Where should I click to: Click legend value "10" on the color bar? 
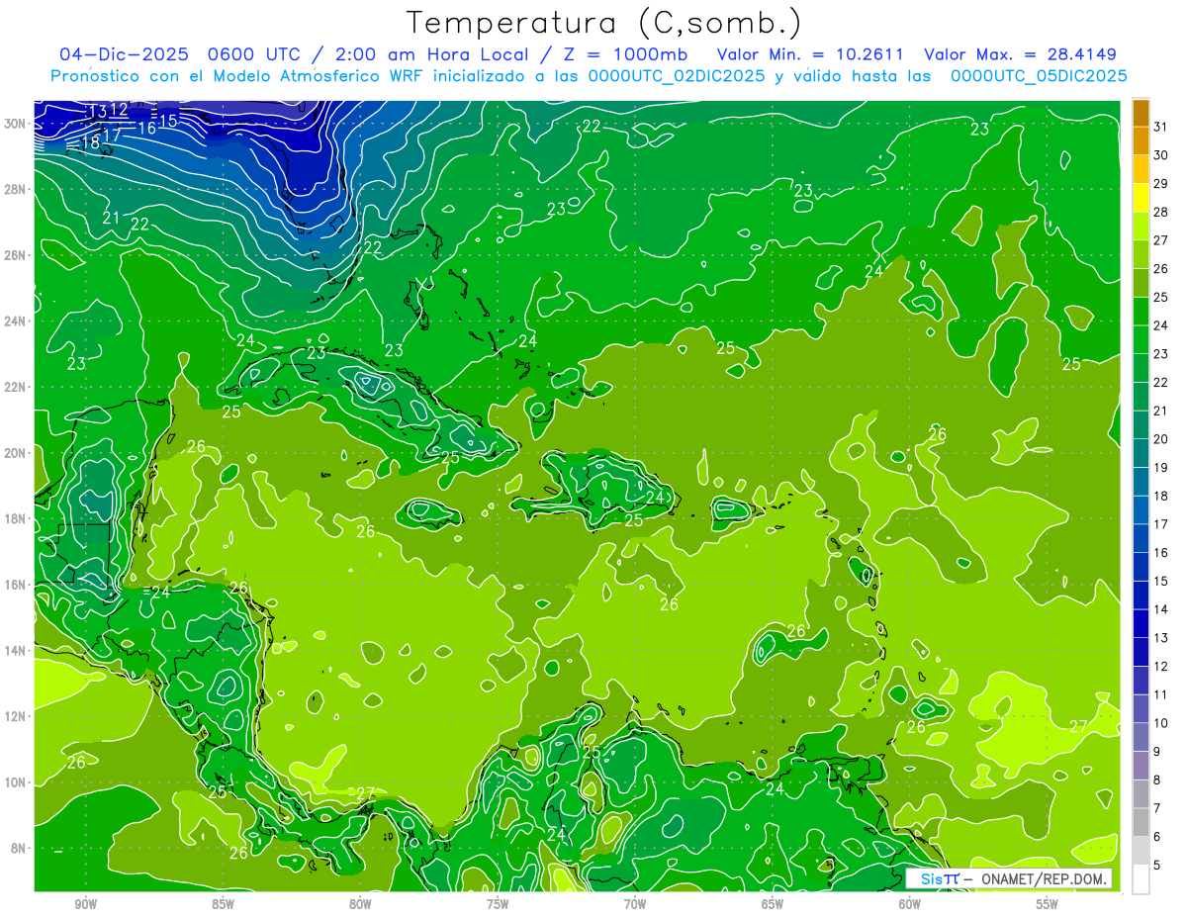click(1160, 723)
